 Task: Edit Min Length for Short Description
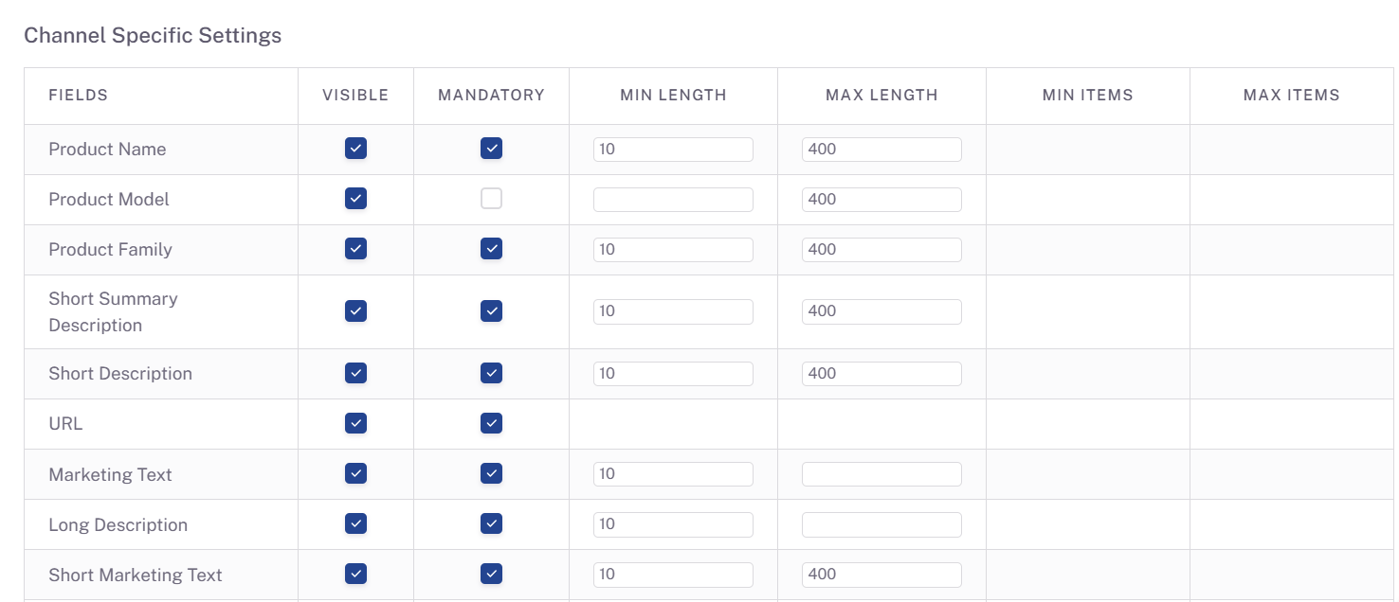tap(673, 374)
